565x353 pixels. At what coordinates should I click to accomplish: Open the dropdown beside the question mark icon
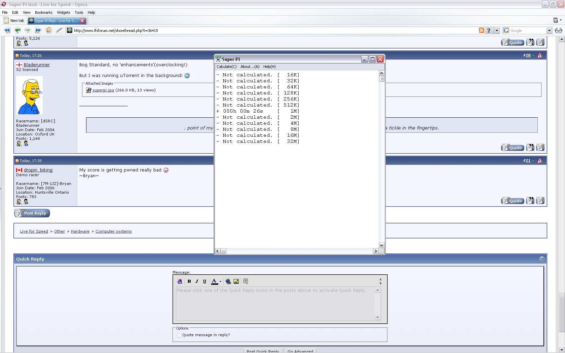(497, 30)
